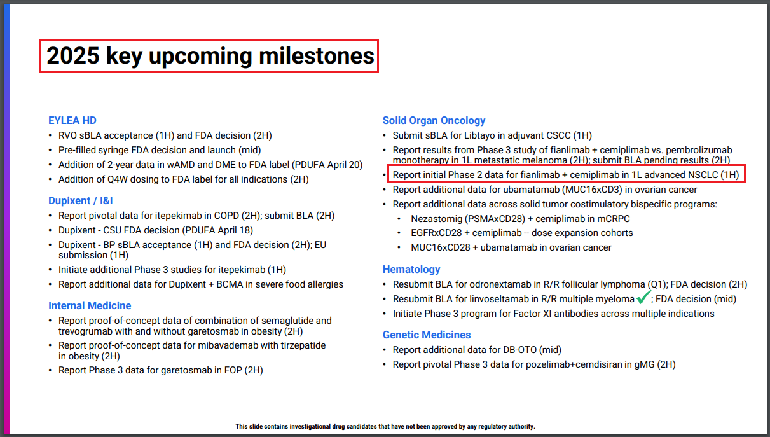Select the Dupixent / I&I heading
Viewport: 770px width, 437px height.
81,201
